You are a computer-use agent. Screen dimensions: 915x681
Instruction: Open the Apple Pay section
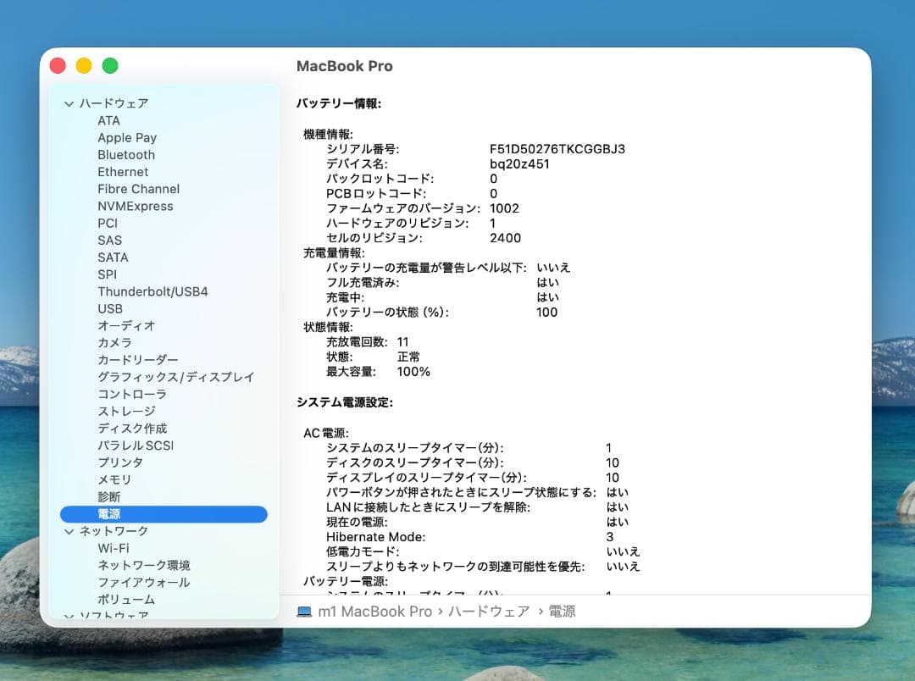pyautogui.click(x=127, y=137)
